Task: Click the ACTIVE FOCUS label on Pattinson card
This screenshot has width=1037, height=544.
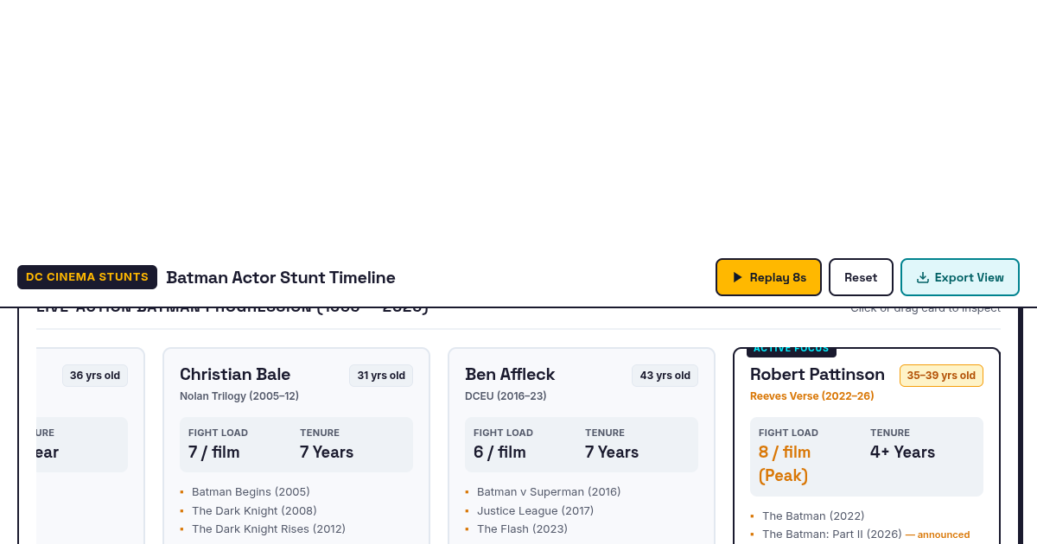Action: pyautogui.click(x=792, y=349)
